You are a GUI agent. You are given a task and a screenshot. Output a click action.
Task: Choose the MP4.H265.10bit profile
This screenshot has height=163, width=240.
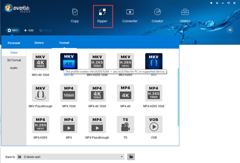pyautogui.click(x=154, y=93)
